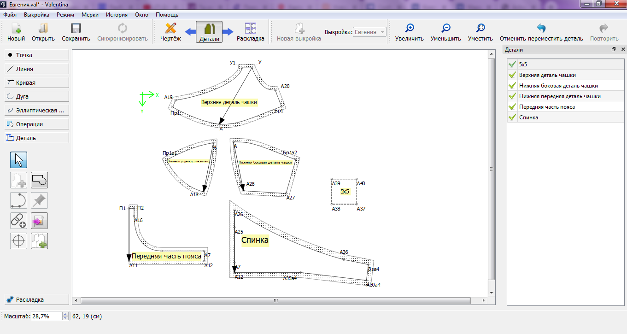The image size is (627, 334).
Task: Select the arrow pointer tool
Action: pyautogui.click(x=18, y=160)
